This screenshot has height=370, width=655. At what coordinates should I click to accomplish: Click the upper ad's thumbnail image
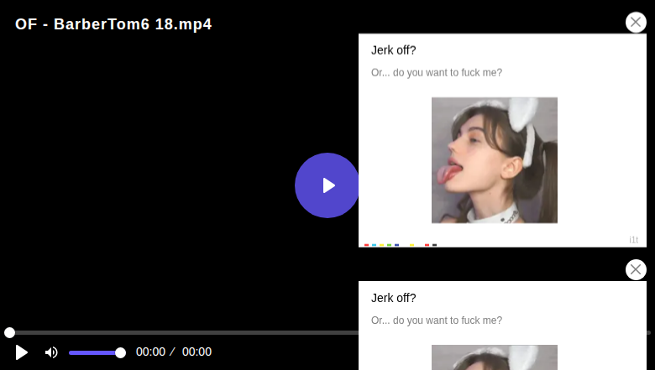pos(494,160)
